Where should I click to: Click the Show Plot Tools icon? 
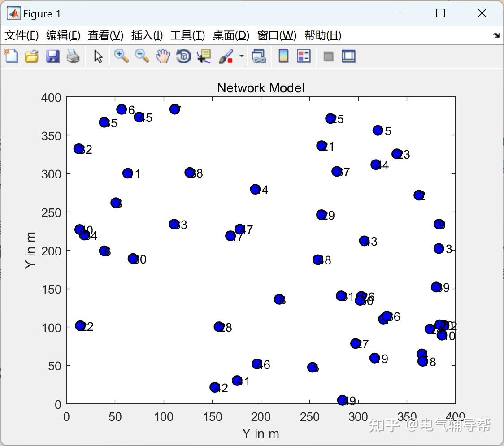tap(348, 56)
